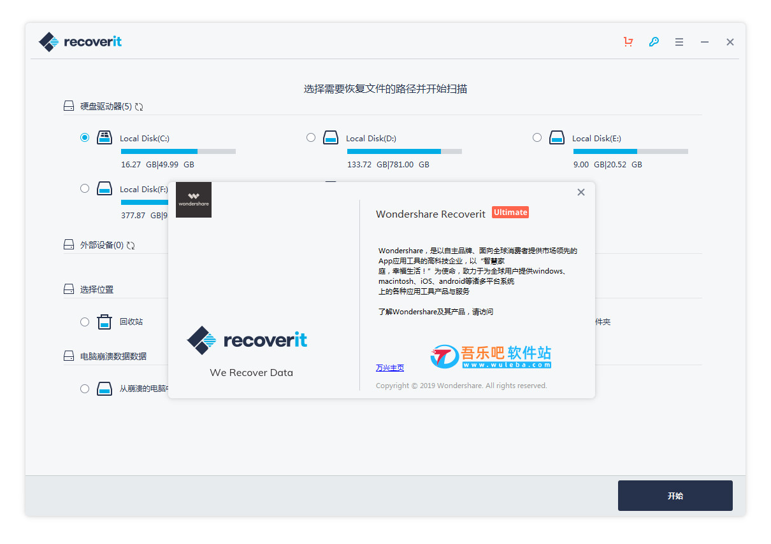Click the Wondershare logo in About dialog

194,200
